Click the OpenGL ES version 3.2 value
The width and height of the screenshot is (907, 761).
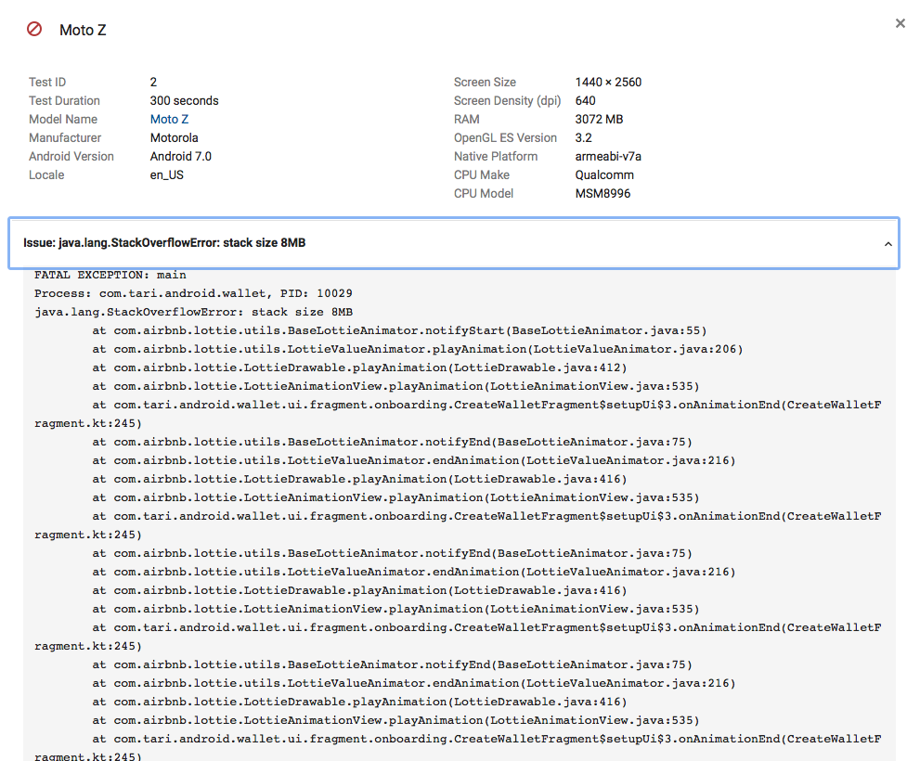tap(583, 137)
